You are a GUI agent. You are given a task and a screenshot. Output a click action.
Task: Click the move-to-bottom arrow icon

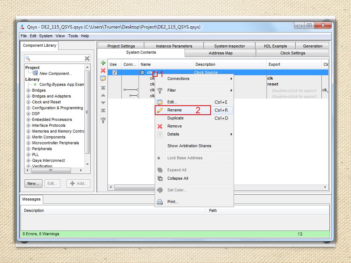pyautogui.click(x=103, y=110)
